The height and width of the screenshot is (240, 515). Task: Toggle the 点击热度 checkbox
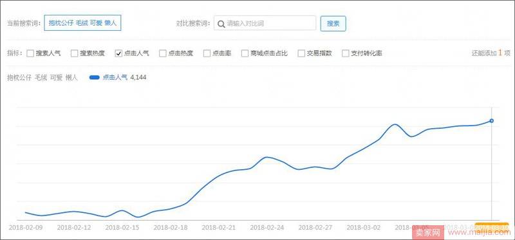(163, 53)
